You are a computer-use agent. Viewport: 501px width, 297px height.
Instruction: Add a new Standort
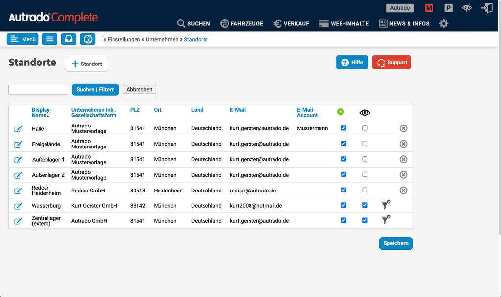click(87, 64)
